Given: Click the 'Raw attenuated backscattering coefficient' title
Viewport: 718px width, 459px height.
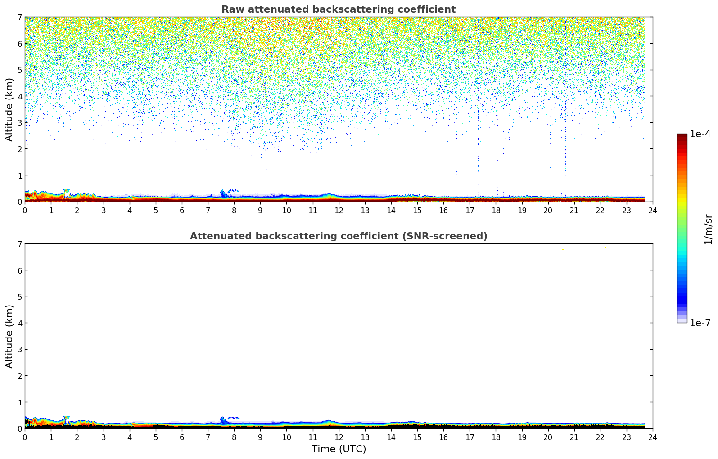Looking at the screenshot, I should (338, 9).
